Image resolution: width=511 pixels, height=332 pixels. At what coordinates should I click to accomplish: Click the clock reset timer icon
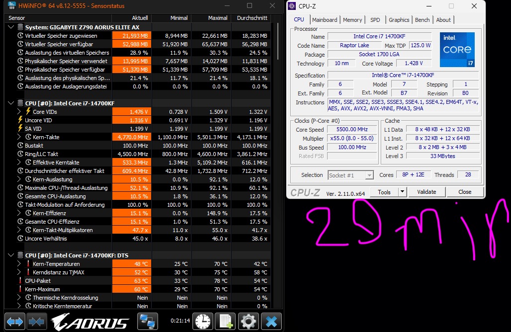pos(203,322)
